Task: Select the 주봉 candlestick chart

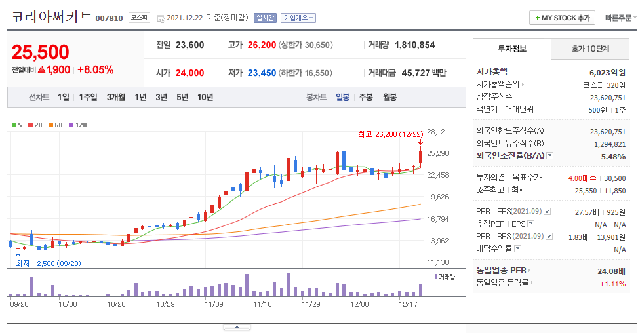Action: pyautogui.click(x=366, y=97)
